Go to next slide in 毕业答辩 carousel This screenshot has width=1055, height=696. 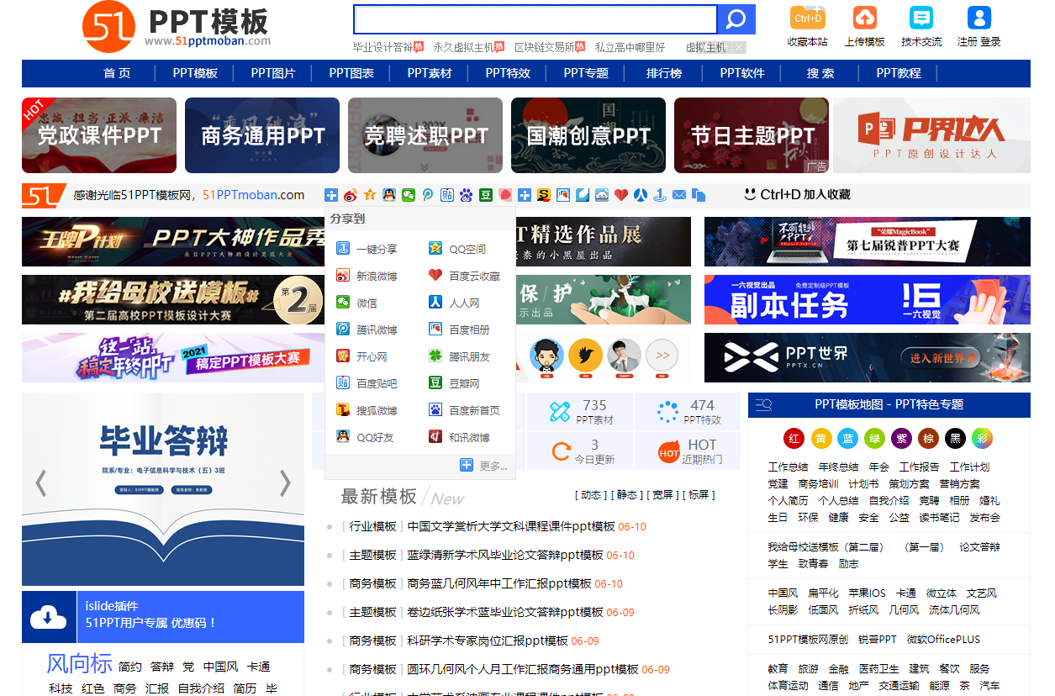[285, 482]
